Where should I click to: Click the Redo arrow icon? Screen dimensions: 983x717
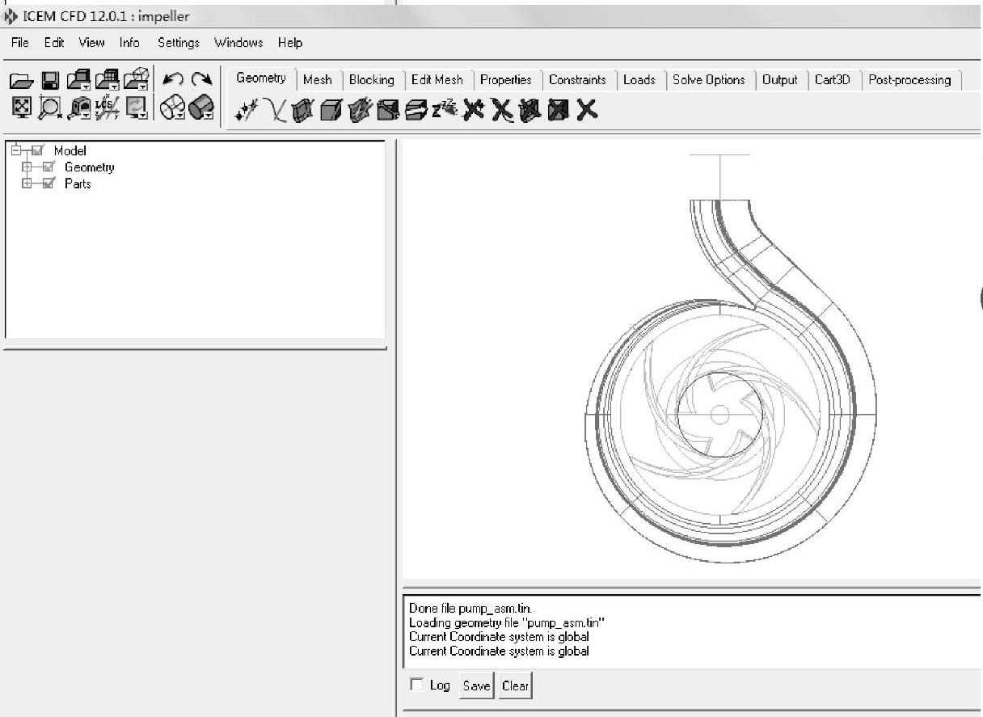click(x=200, y=79)
